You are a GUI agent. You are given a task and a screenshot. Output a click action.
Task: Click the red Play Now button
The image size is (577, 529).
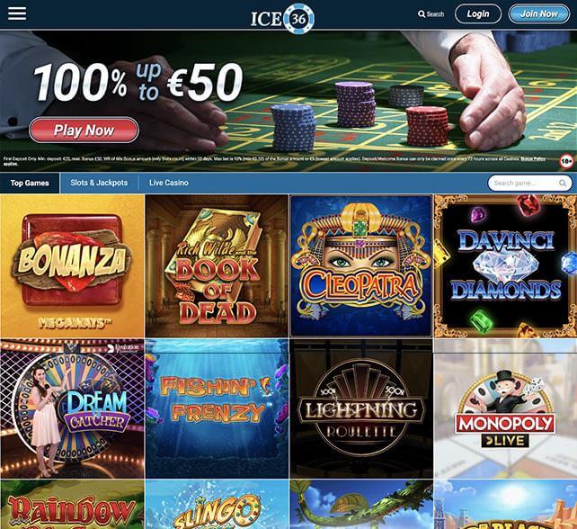tap(84, 130)
